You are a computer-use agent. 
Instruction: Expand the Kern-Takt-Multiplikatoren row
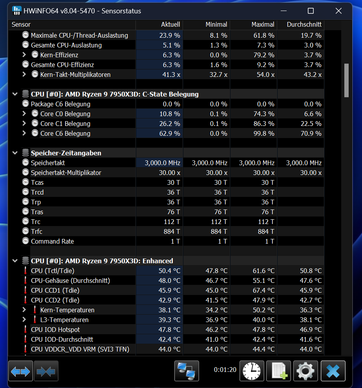[x=24, y=74]
